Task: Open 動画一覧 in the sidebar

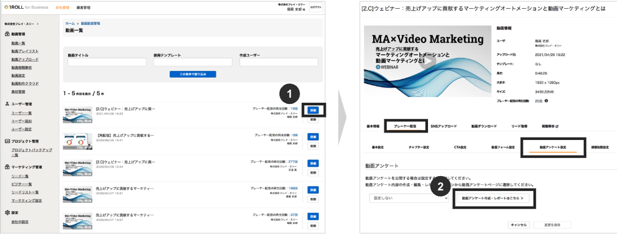Action: point(18,43)
